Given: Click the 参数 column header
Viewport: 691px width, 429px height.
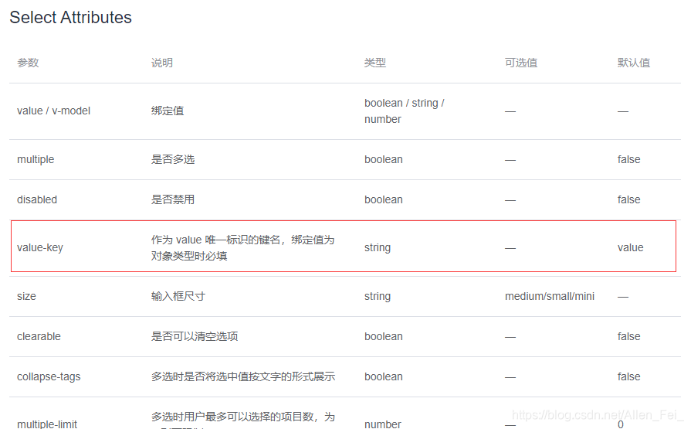Looking at the screenshot, I should [29, 63].
